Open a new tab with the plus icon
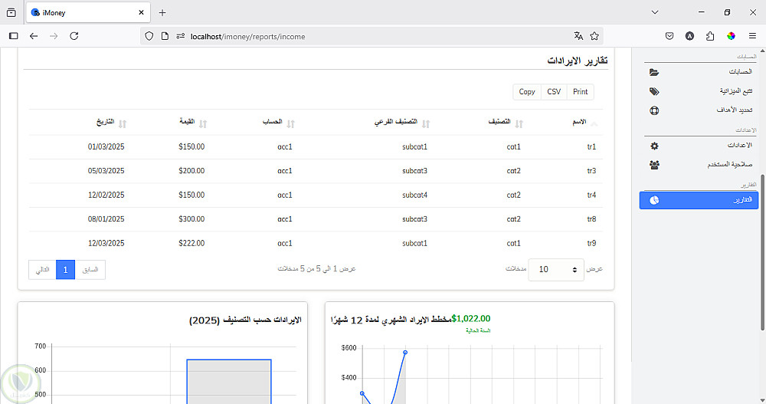 pyautogui.click(x=162, y=13)
